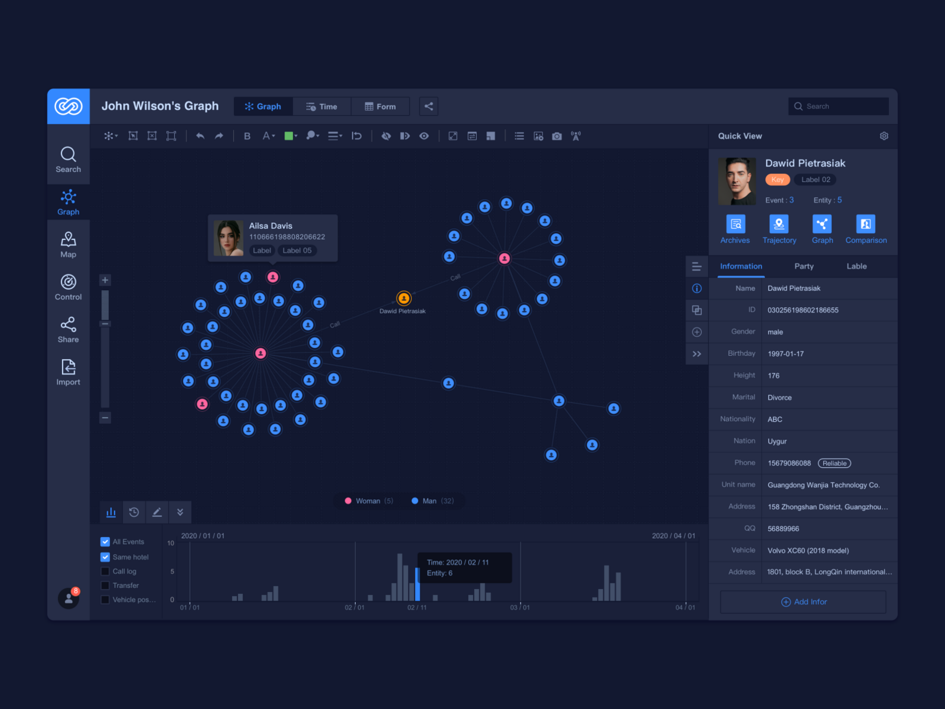Select the Information tab

tap(741, 266)
